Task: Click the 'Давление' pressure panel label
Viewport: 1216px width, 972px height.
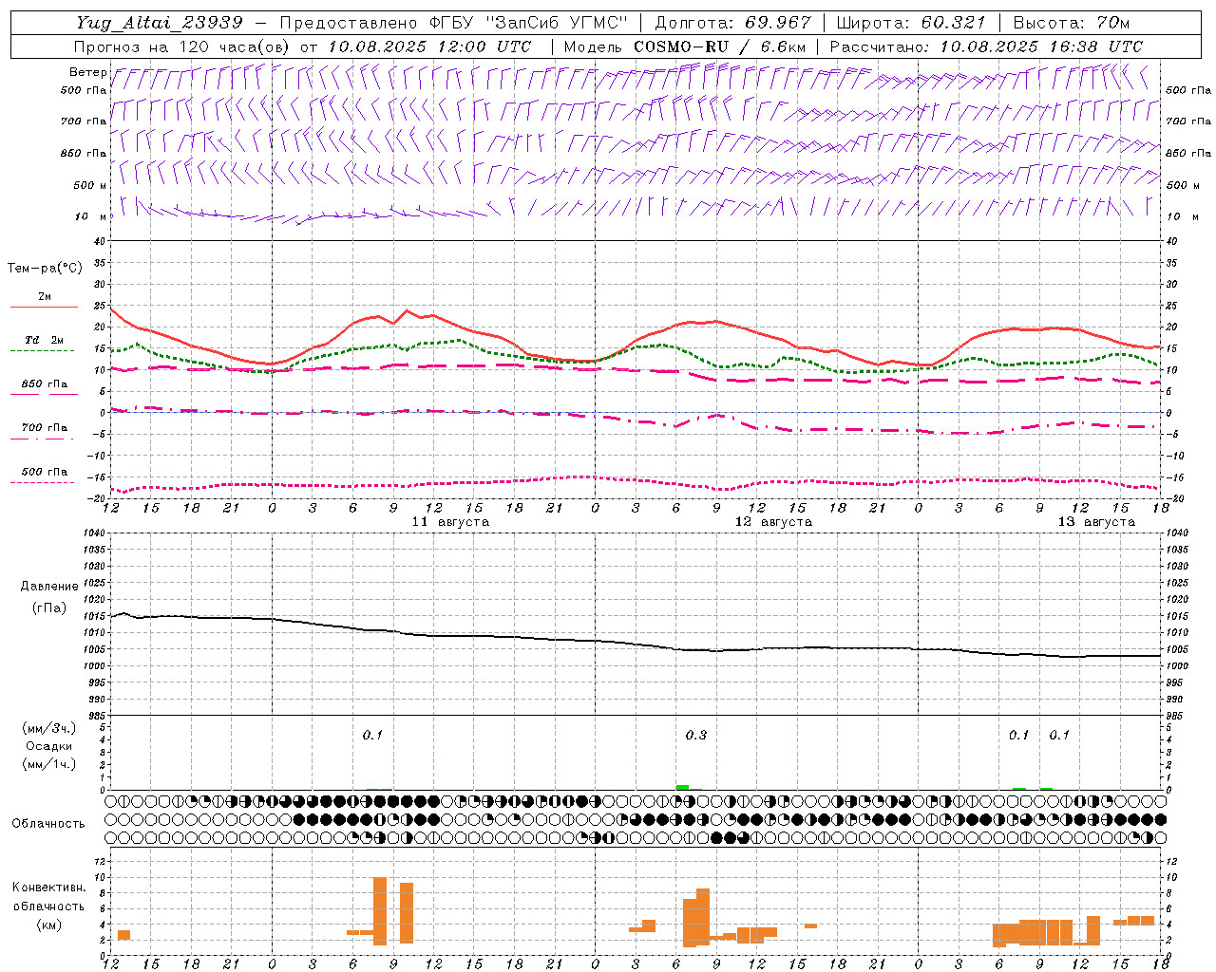Action: pyautogui.click(x=48, y=587)
